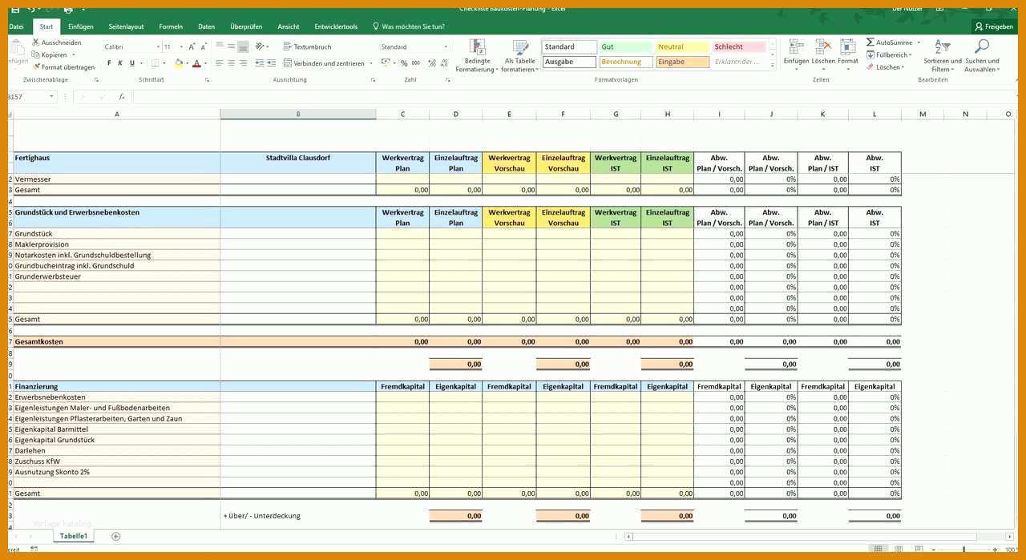Open Als Tabelle formatieren menu
Viewport: 1026px width, 560px height.
[x=519, y=56]
